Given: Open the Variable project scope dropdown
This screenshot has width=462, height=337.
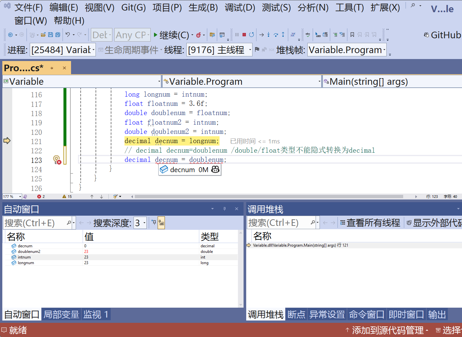Looking at the screenshot, I should click(x=82, y=81).
